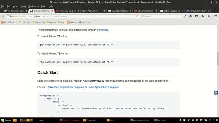
Task: Click the Search input field
Action: click(x=161, y=16)
